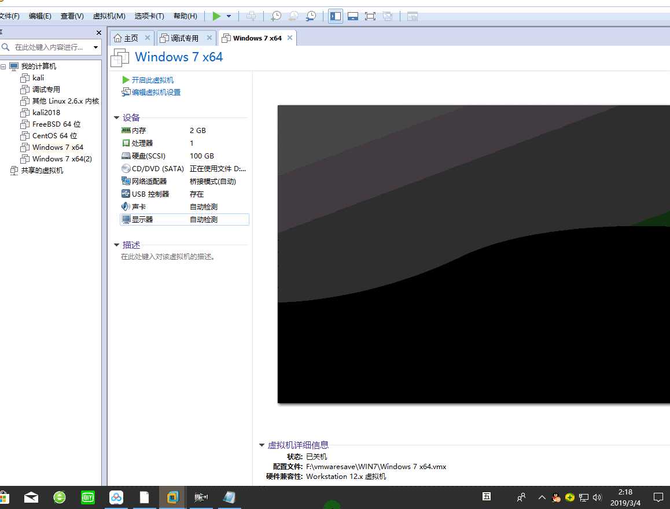The image size is (670, 509).
Task: Open the Baidu cloud icon on taskbar
Action: [116, 497]
